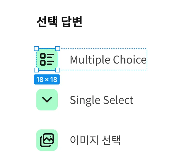
Task: Click "선택" in the bold heading
Action: (x=47, y=21)
